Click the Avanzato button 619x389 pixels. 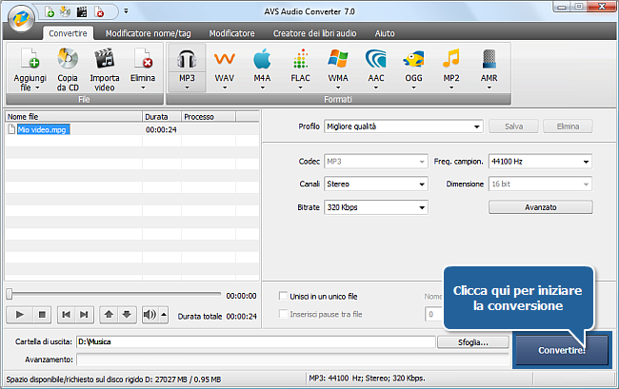(x=540, y=206)
